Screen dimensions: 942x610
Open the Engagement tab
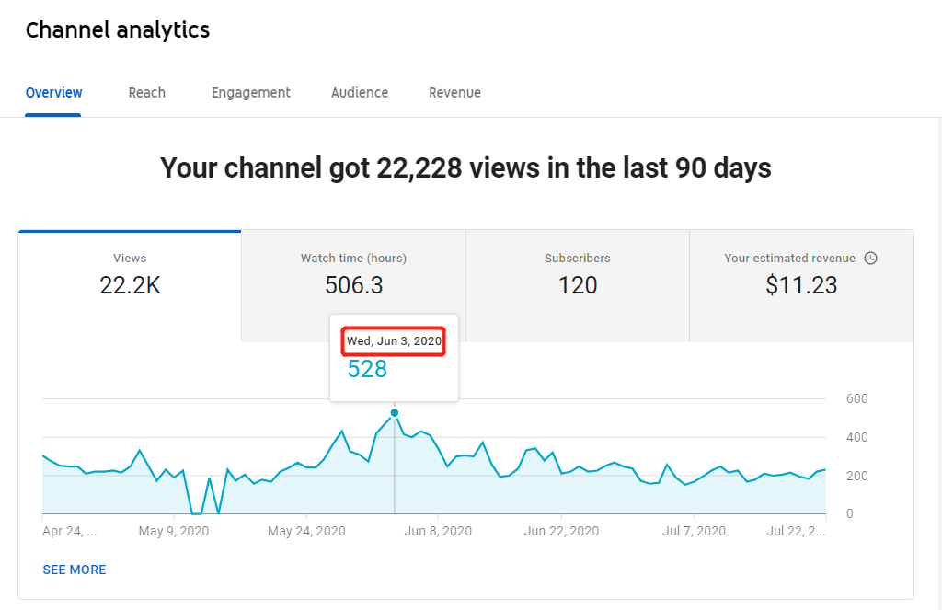(251, 93)
